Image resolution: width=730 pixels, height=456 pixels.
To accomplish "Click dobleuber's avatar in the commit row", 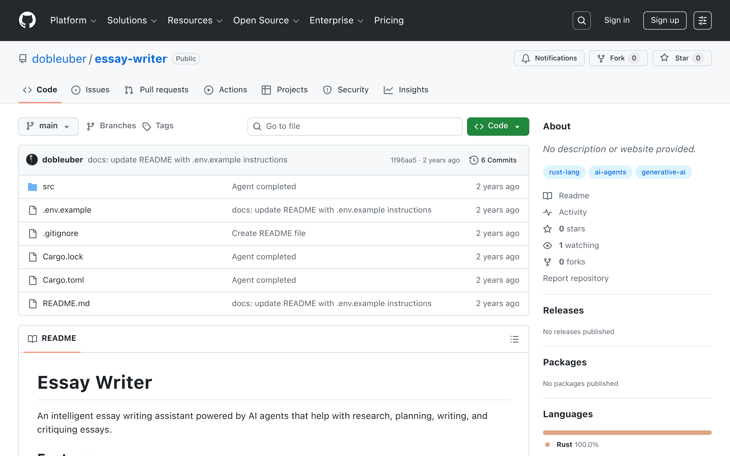I will pyautogui.click(x=32, y=160).
